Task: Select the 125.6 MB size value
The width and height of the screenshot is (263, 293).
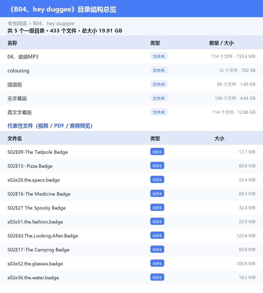Action: coord(246,236)
